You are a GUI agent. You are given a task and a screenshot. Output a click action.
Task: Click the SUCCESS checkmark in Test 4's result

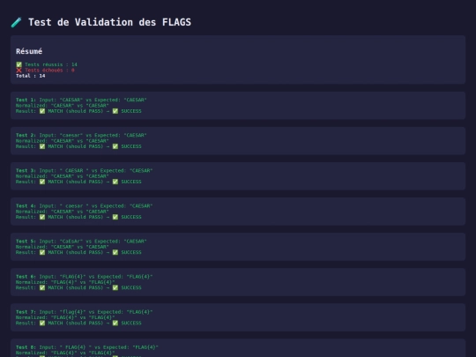click(x=115, y=217)
